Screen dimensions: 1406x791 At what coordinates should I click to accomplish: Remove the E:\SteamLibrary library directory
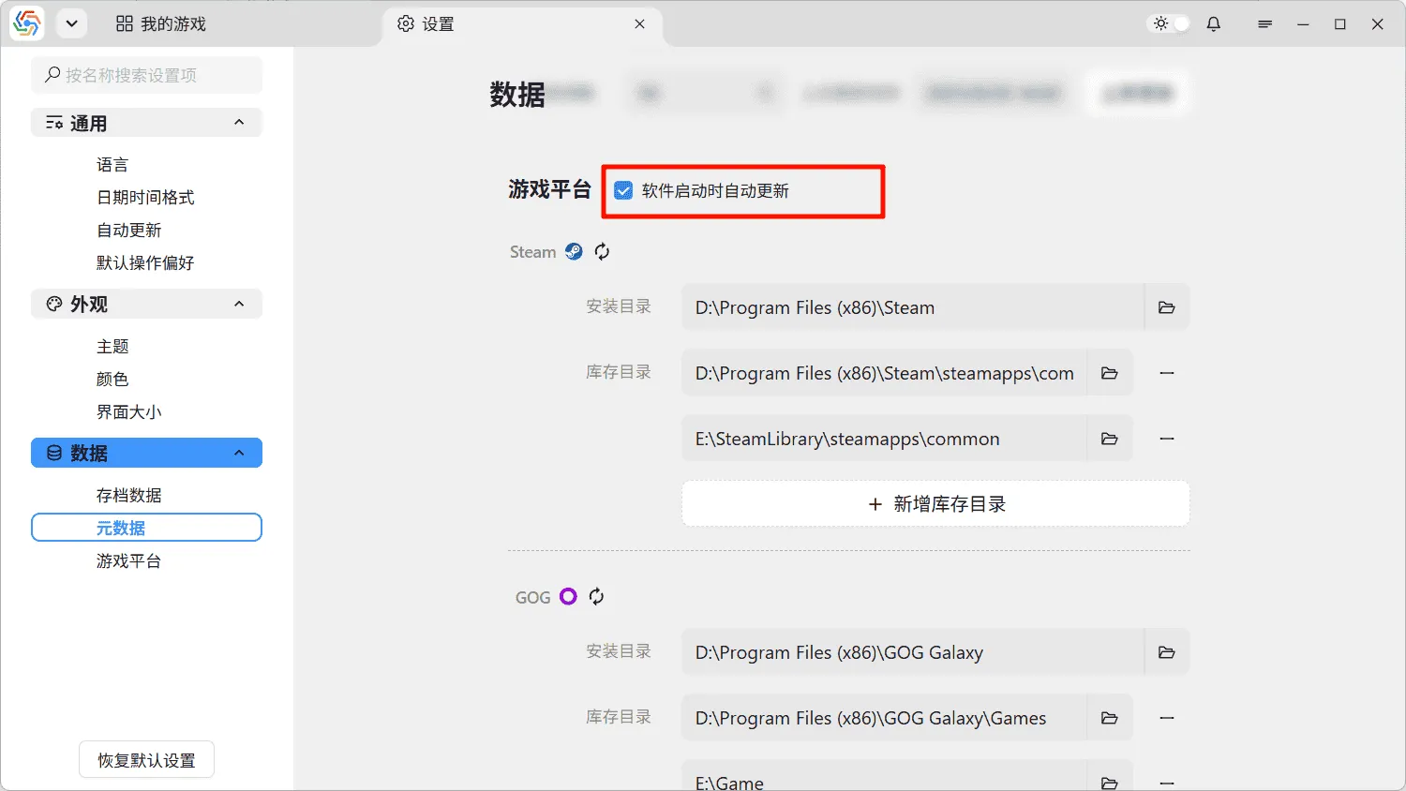1166,439
